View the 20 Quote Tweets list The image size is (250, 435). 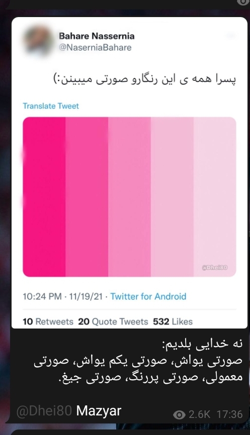pyautogui.click(x=113, y=321)
